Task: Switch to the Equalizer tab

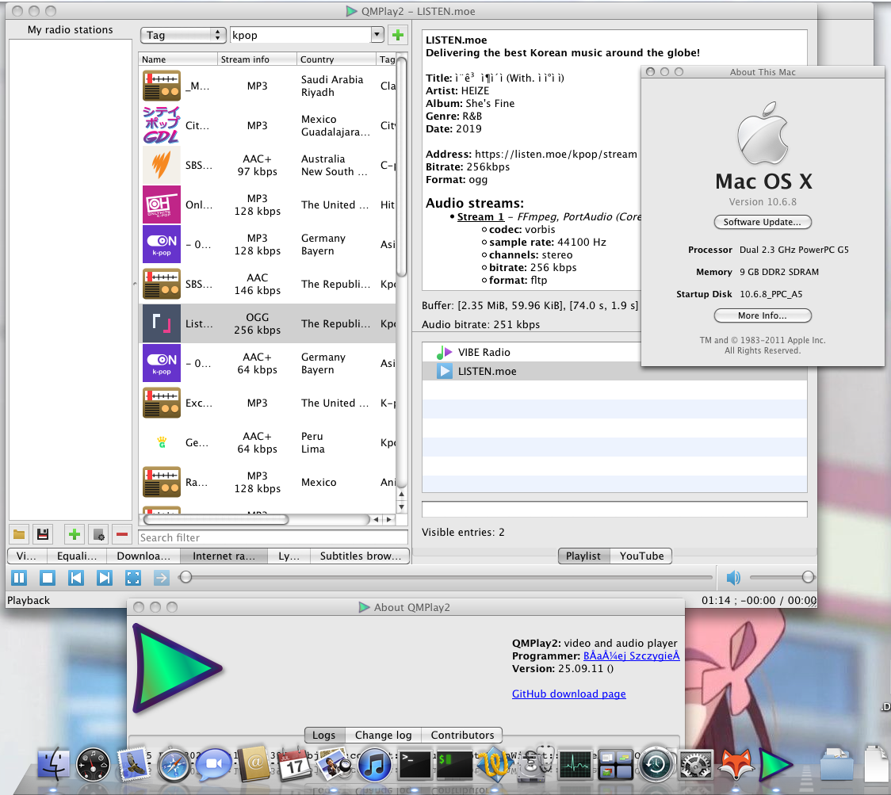Action: 77,556
